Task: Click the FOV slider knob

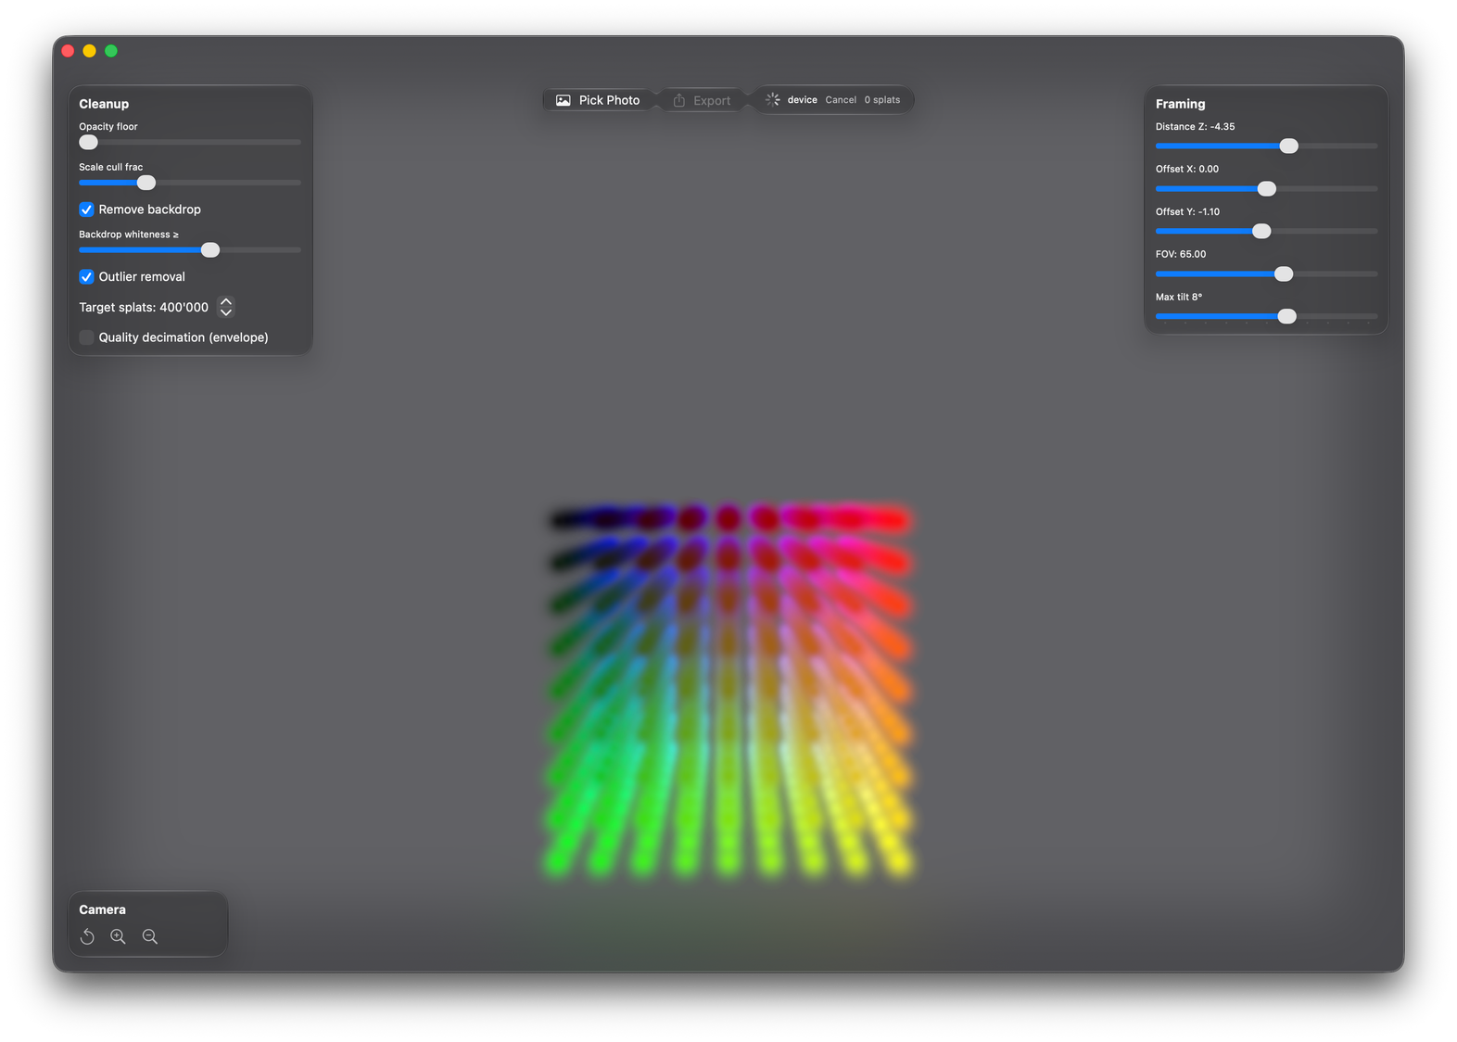Action: (x=1284, y=274)
